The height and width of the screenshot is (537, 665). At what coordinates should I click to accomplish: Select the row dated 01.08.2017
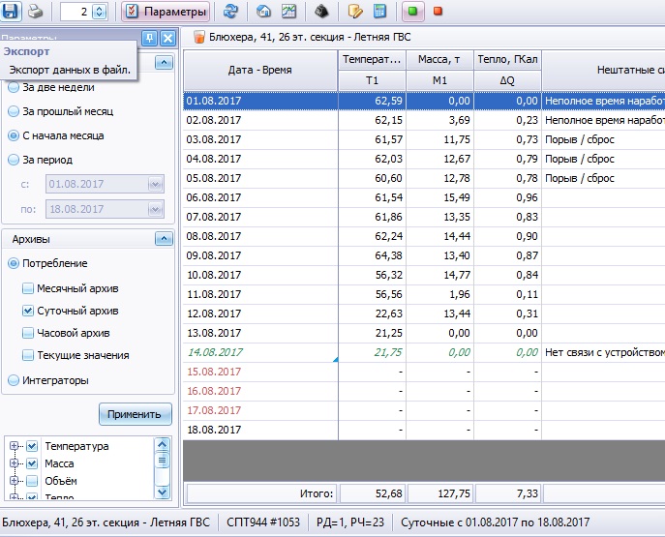(424, 101)
